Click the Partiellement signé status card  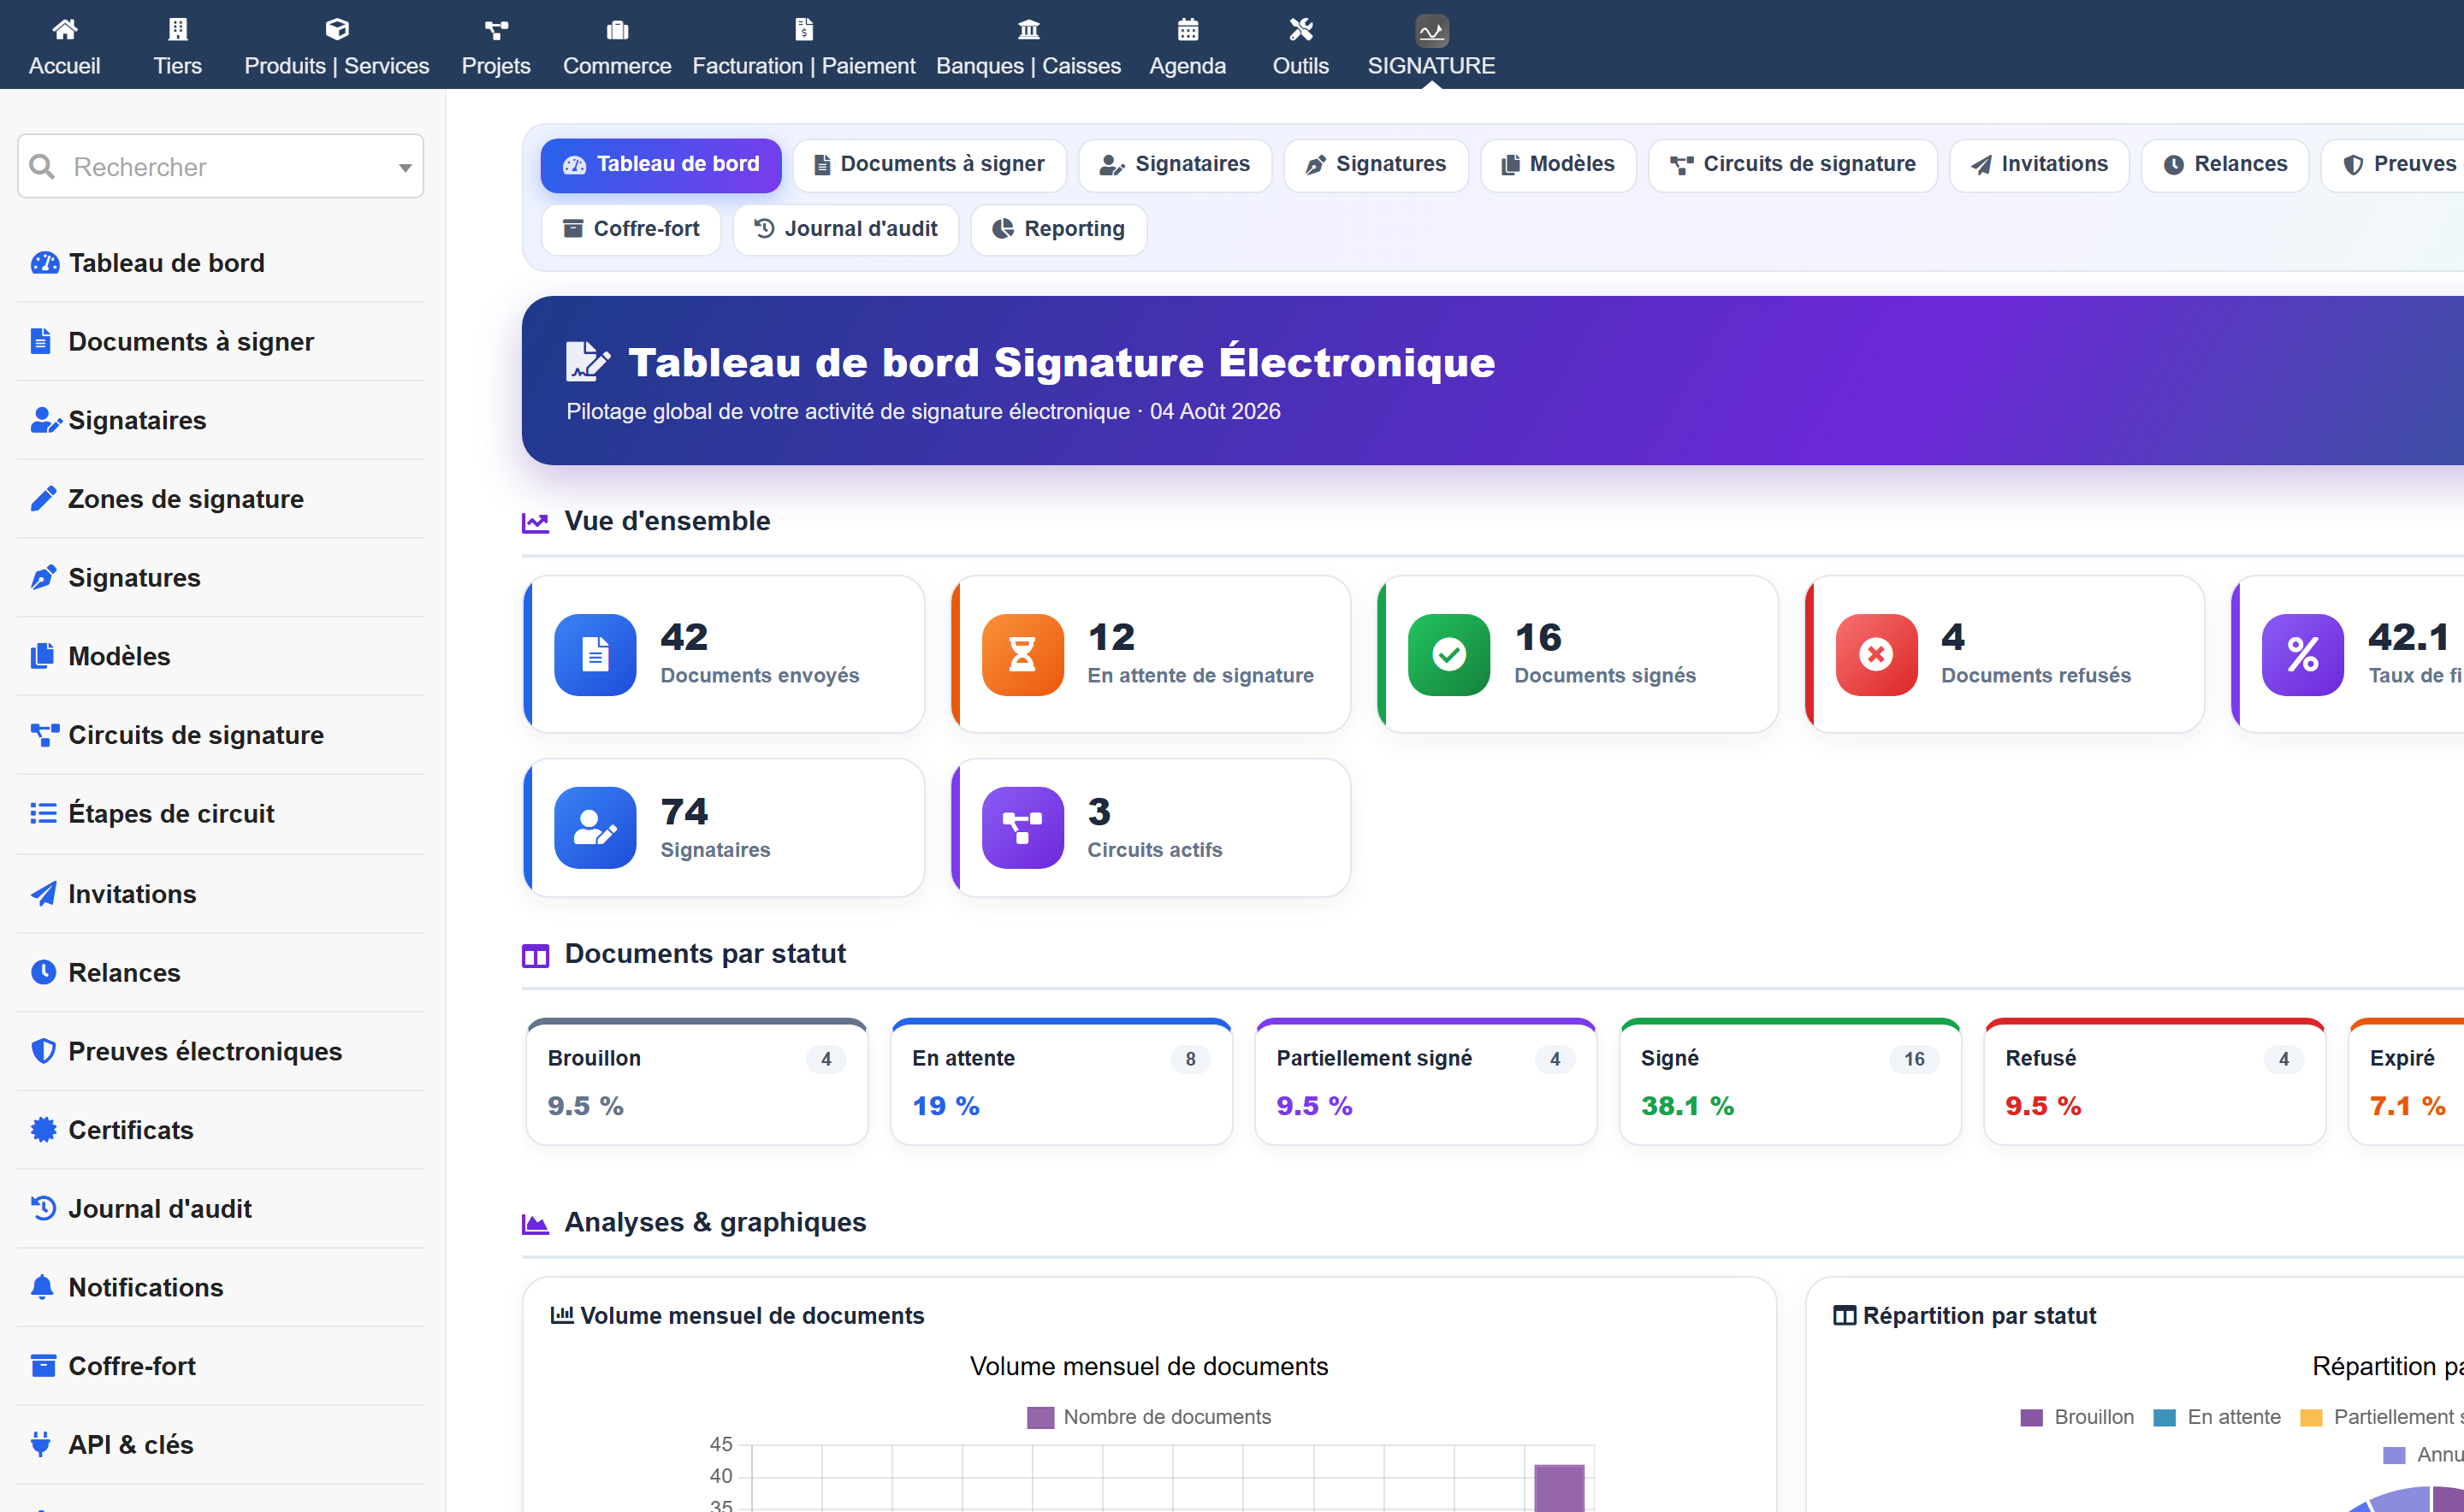click(1425, 1082)
